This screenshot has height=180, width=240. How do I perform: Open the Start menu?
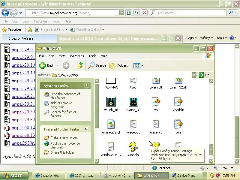tap(14, 175)
